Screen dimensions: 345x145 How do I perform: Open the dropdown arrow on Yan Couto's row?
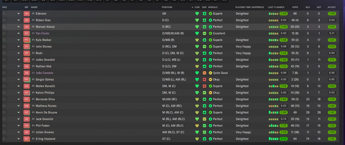19,33
